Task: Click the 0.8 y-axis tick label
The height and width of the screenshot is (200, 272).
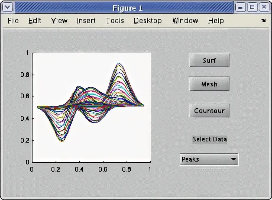Action: (25, 75)
